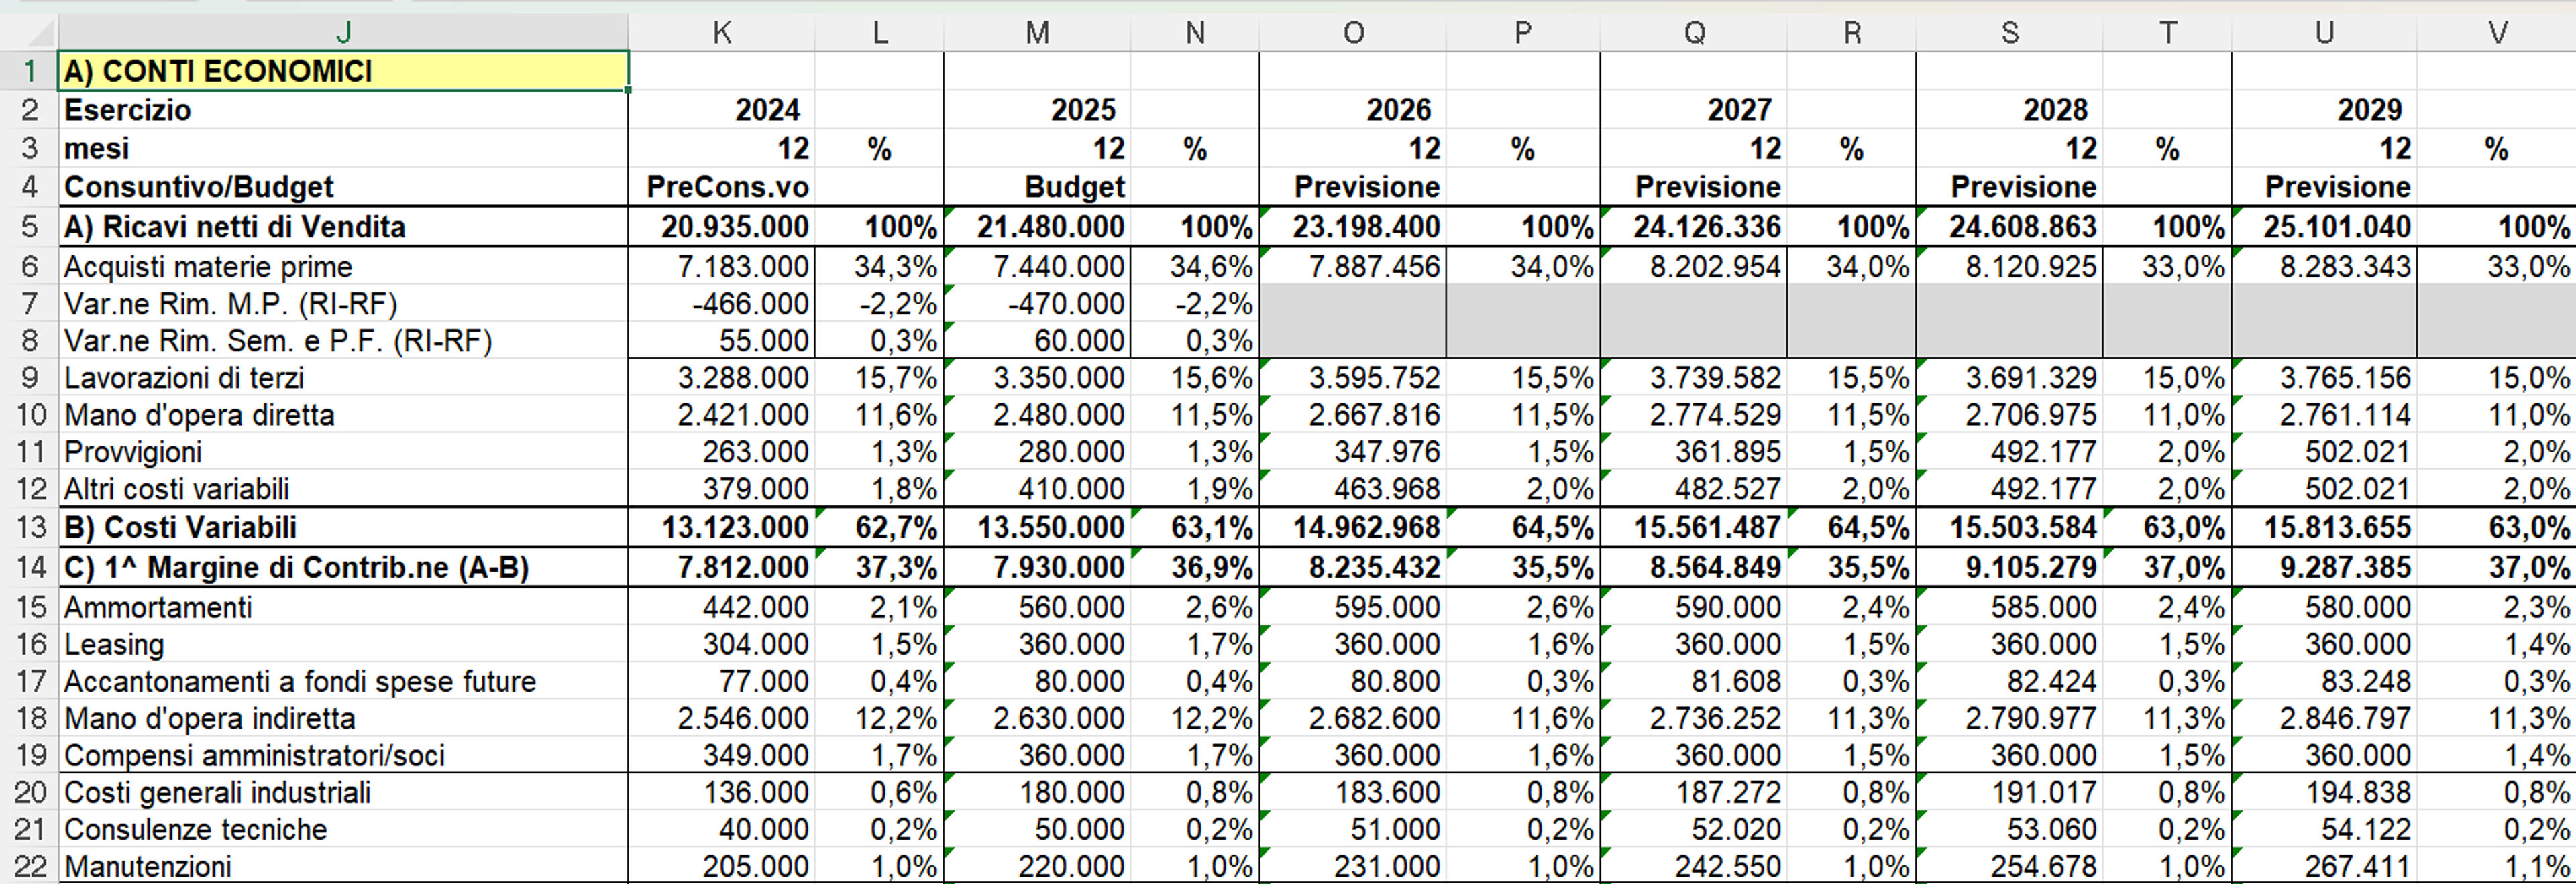The width and height of the screenshot is (2576, 884).
Task: Click the select-all corner triangle
Action: (x=30, y=32)
